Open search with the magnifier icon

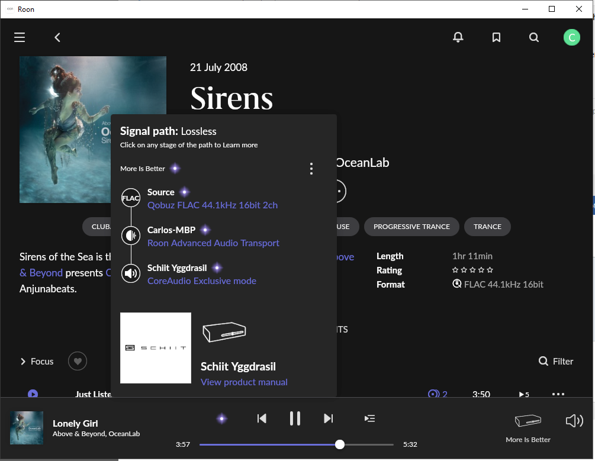click(x=534, y=37)
